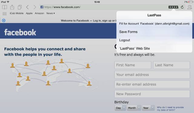Focus the First Name field

133,65
